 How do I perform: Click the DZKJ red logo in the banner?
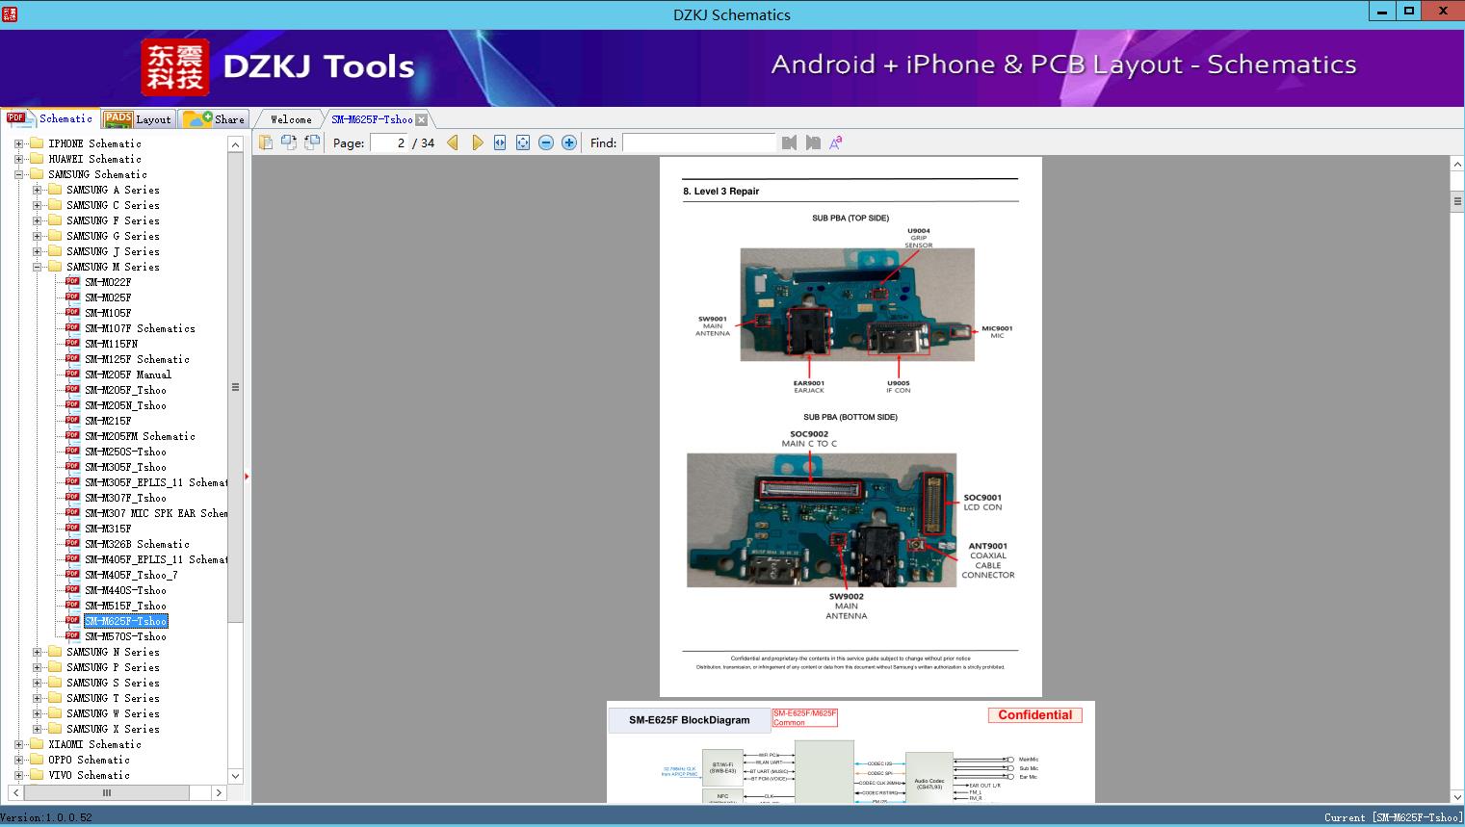[175, 67]
